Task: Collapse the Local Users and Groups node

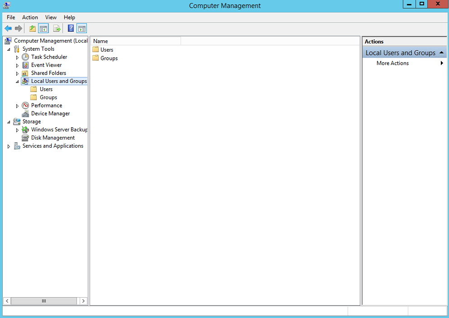Action: 18,82
